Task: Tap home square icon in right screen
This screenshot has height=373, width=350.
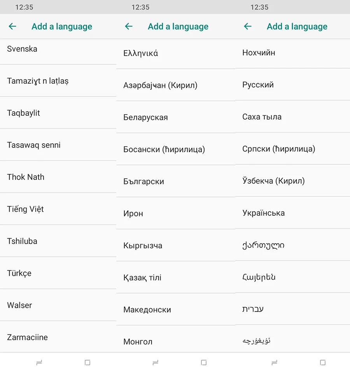Action: (323, 363)
